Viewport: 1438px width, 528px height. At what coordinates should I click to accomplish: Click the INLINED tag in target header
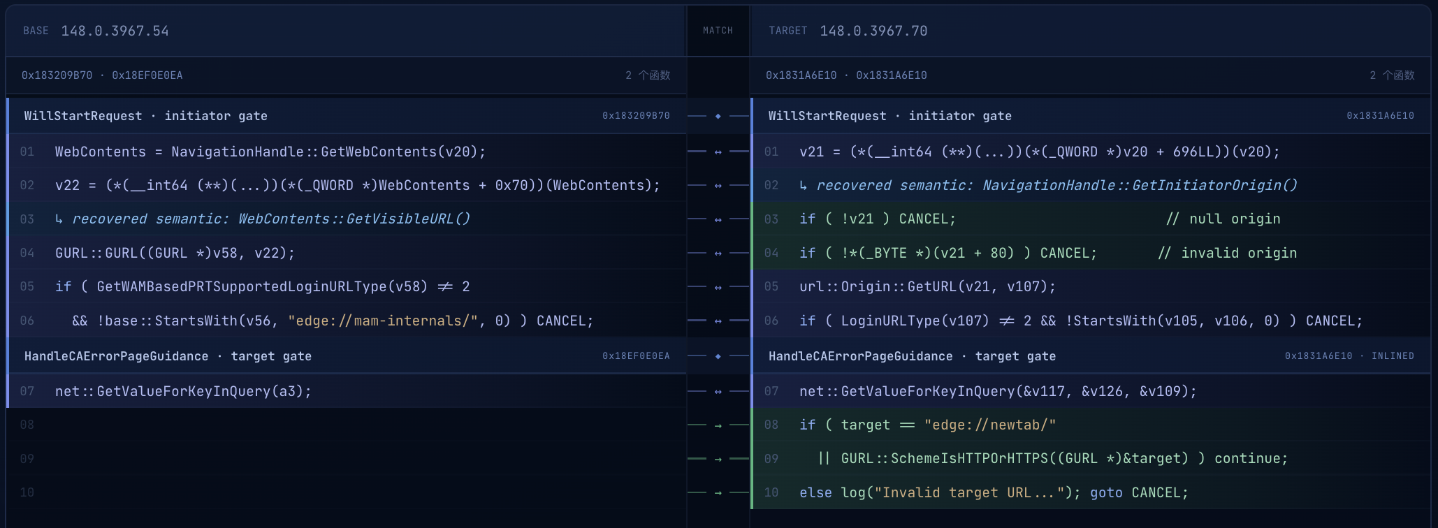1393,356
